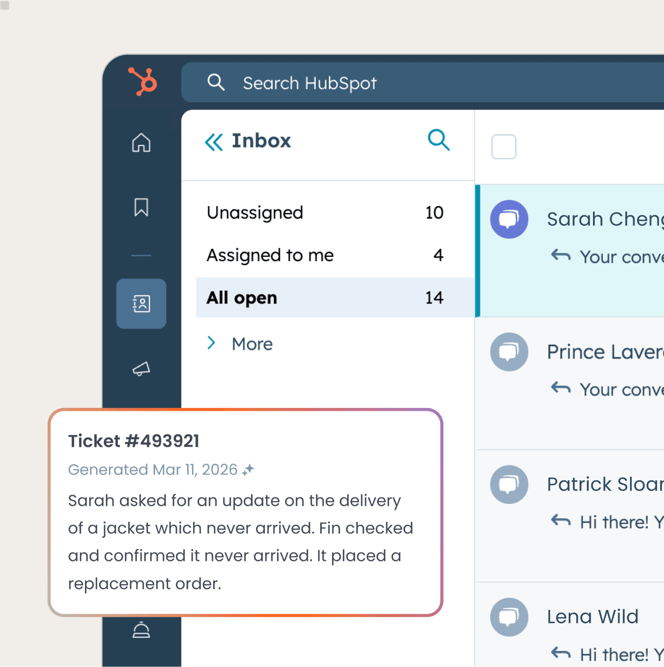Click the Inbox heading
664x667 pixels.
[x=262, y=141]
